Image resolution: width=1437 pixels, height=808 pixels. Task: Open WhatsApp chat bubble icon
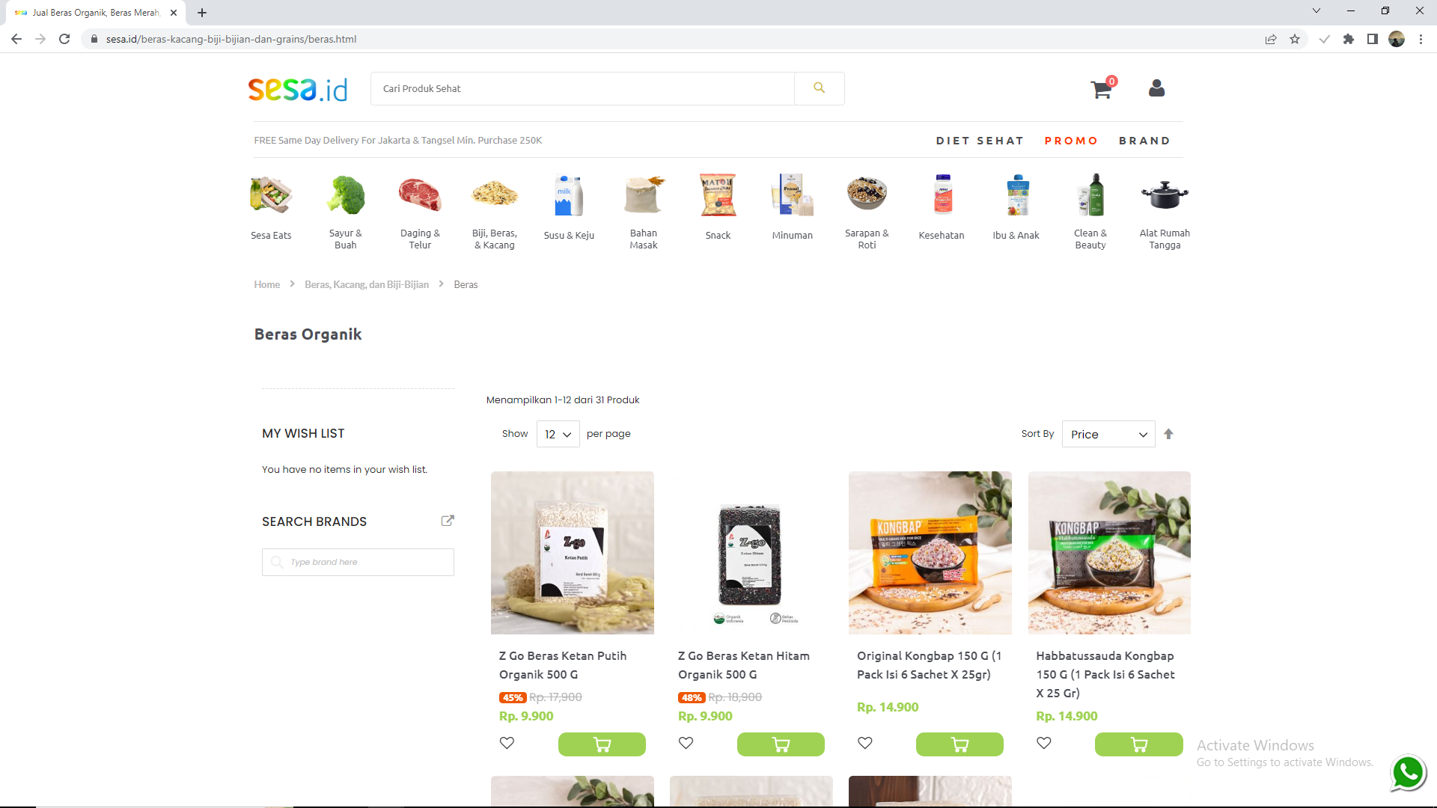pyautogui.click(x=1408, y=772)
